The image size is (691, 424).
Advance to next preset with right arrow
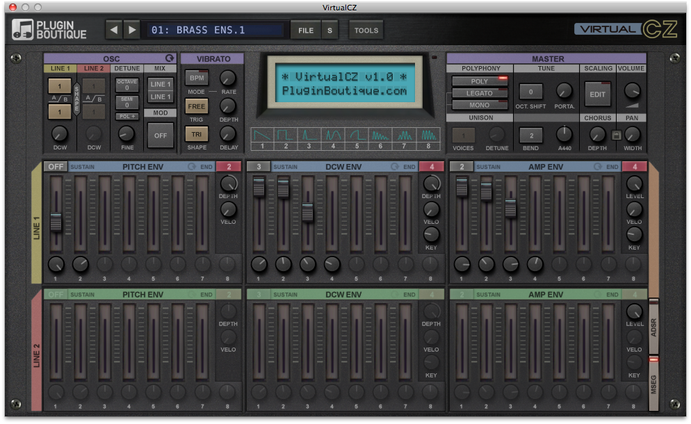131,30
